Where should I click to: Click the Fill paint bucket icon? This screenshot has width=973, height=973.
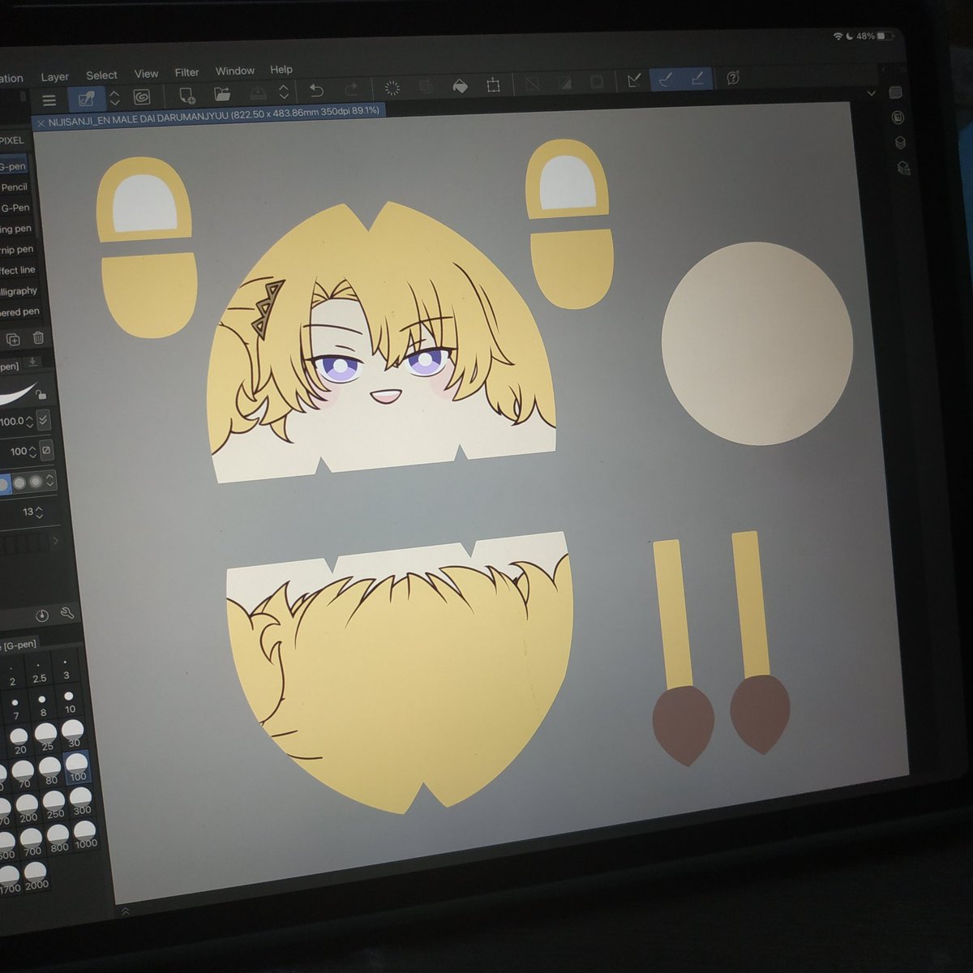pyautogui.click(x=460, y=86)
